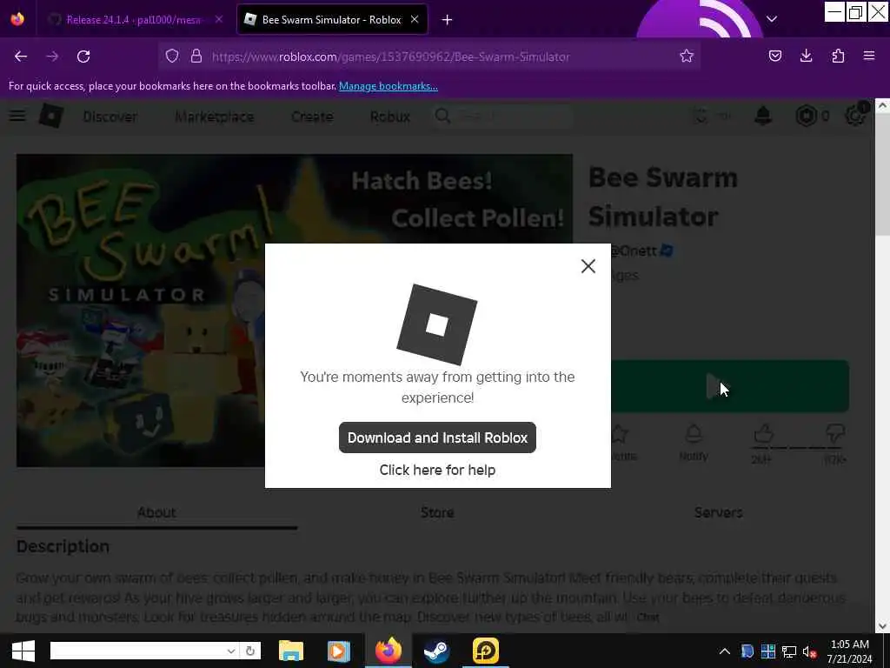This screenshot has width=890, height=668.
Task: Show hidden system tray icons
Action: tap(725, 651)
